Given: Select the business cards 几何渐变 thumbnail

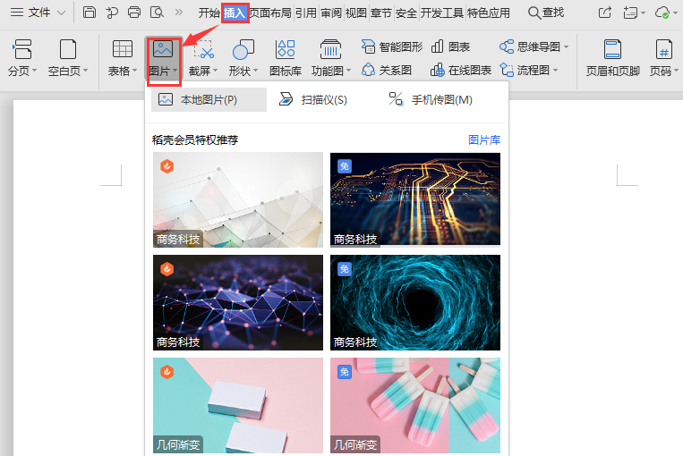Looking at the screenshot, I should click(238, 406).
